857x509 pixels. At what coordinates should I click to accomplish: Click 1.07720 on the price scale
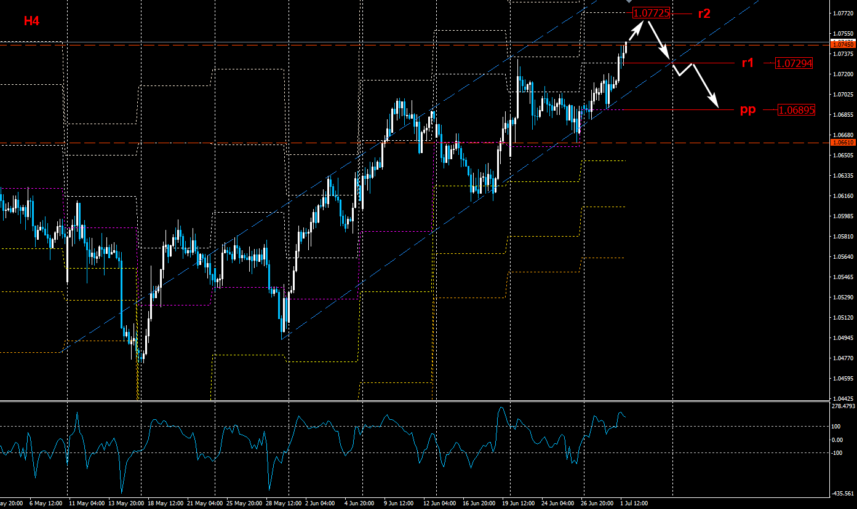(x=843, y=13)
